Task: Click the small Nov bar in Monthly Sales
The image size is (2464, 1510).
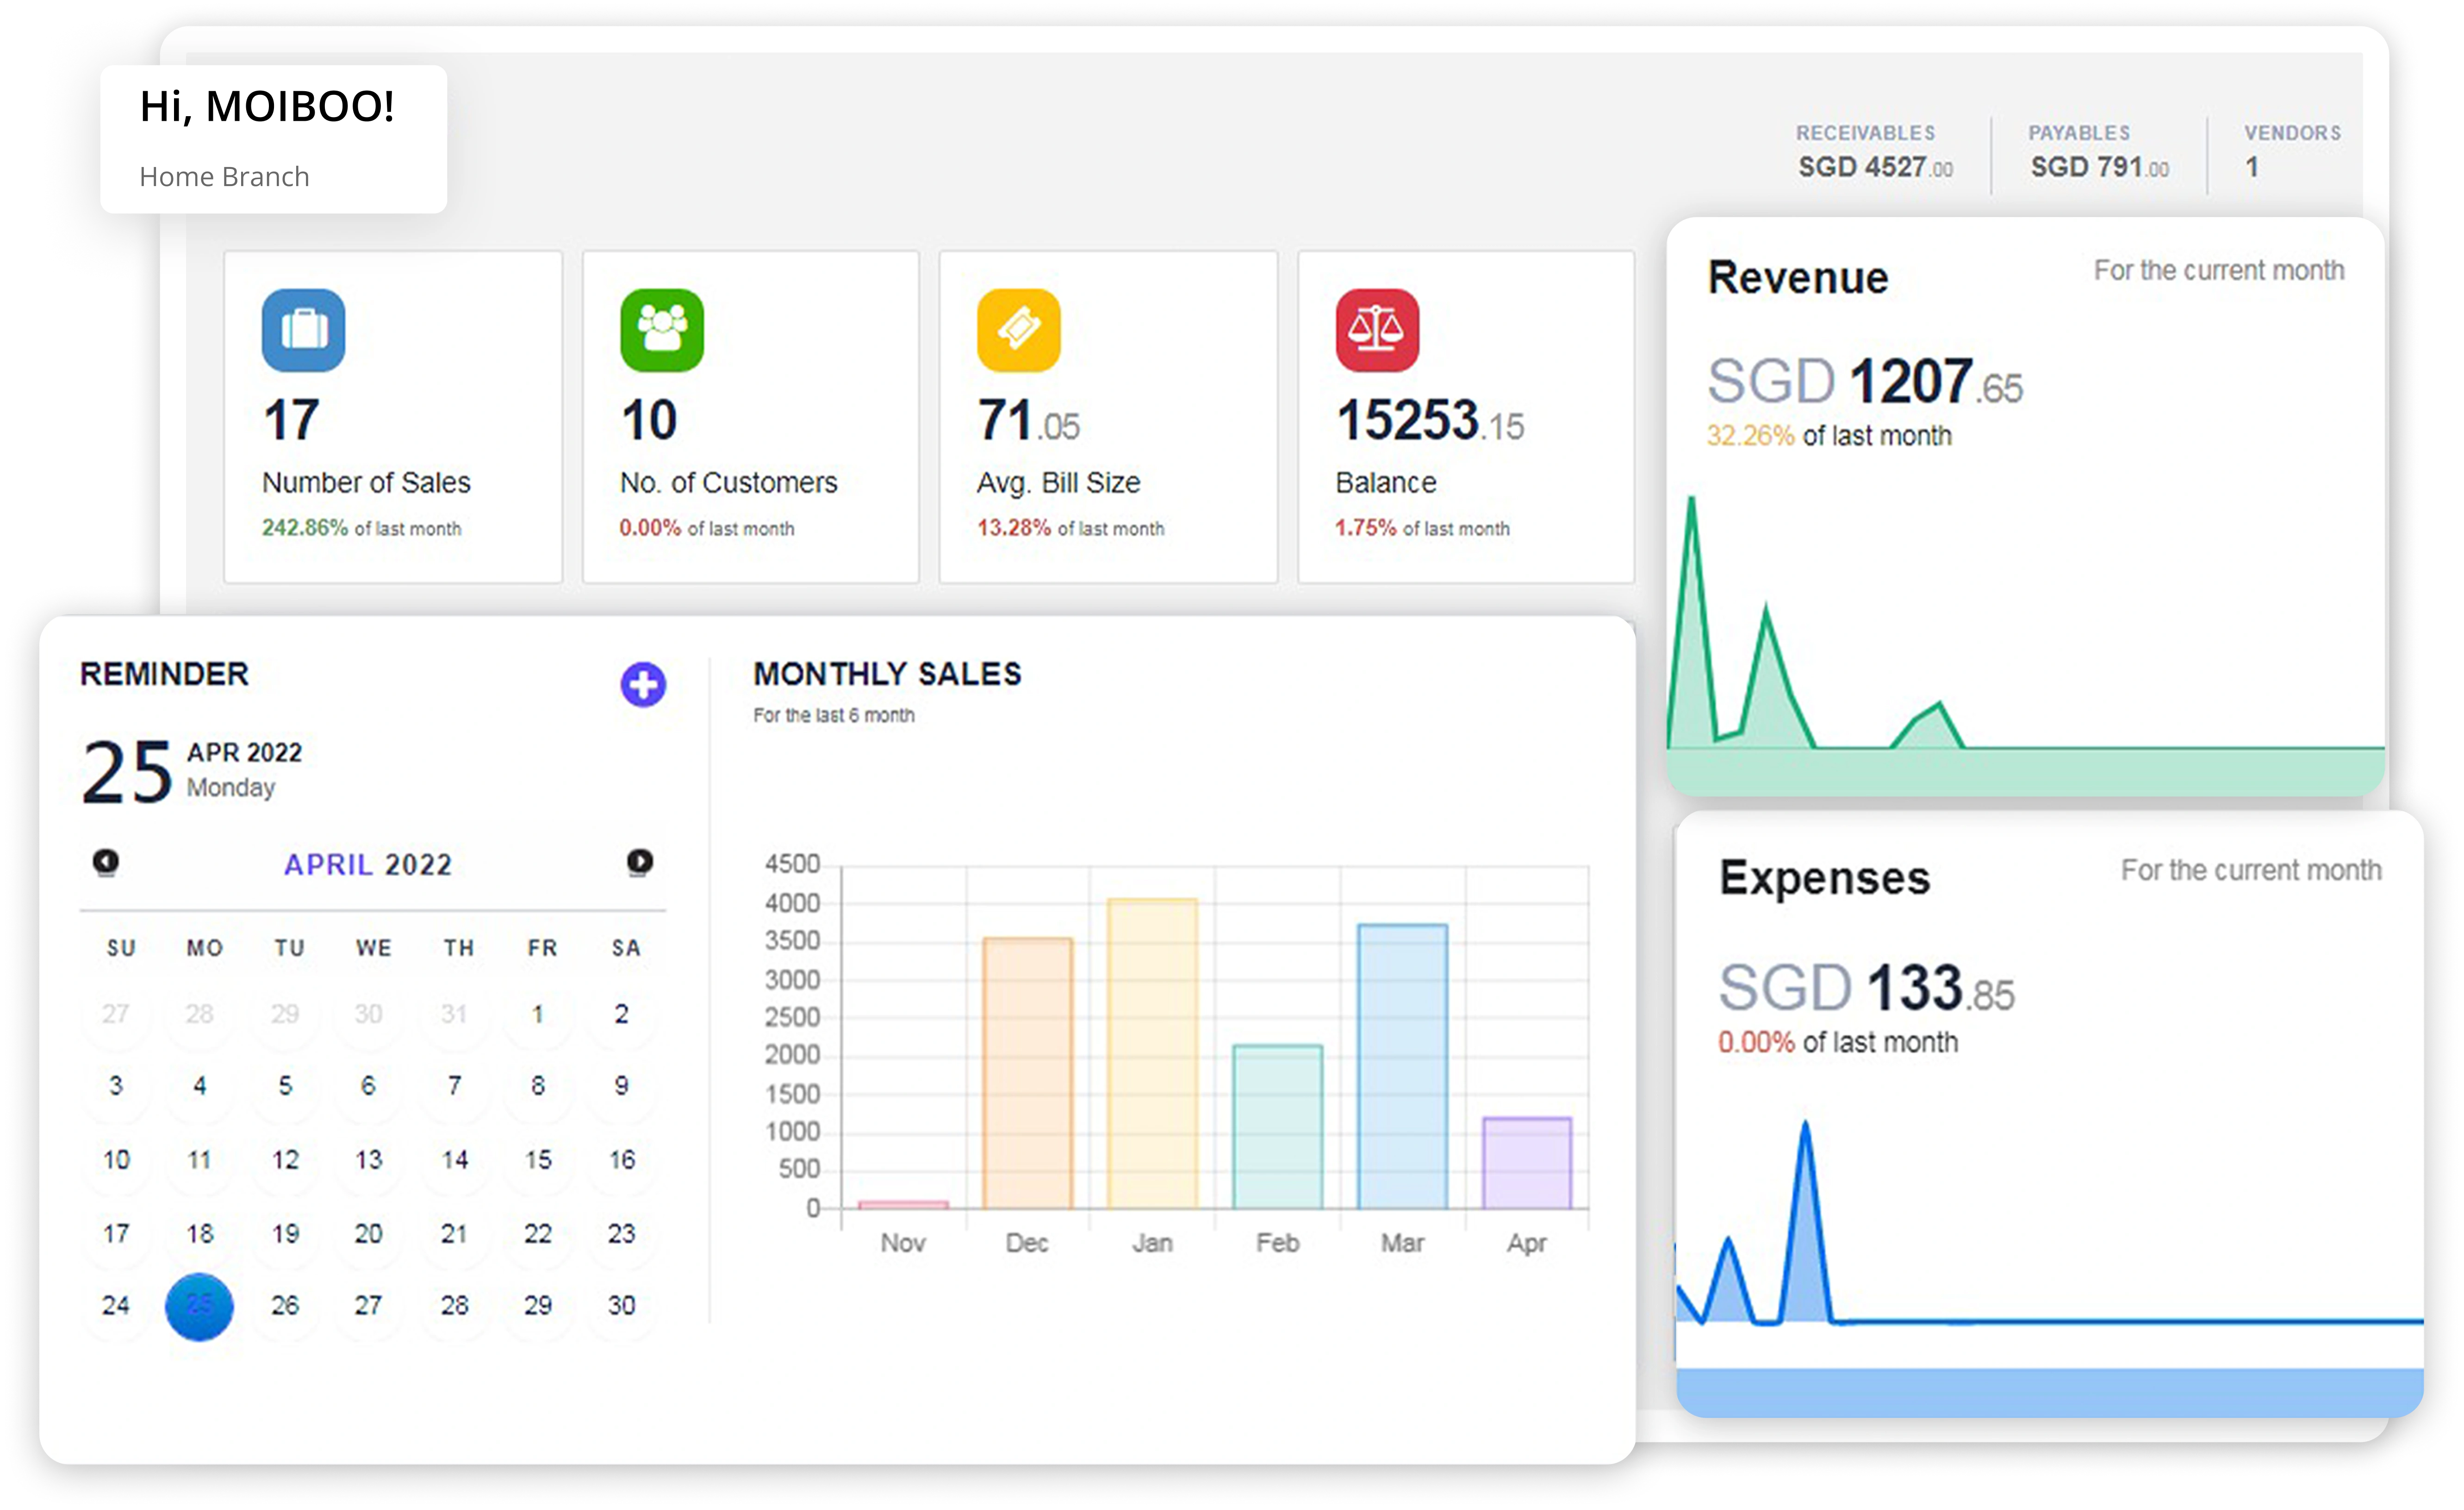Action: (903, 1204)
